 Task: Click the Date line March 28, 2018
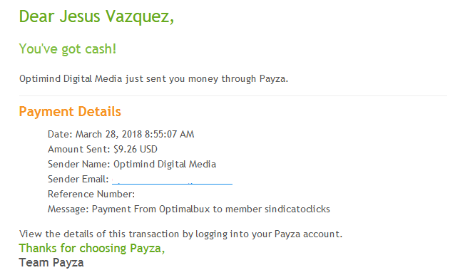point(121,134)
